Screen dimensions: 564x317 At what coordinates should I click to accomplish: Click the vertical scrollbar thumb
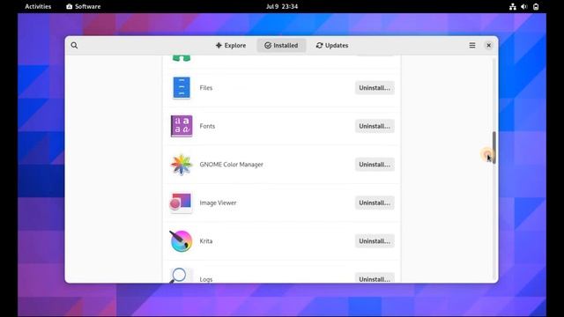point(494,147)
